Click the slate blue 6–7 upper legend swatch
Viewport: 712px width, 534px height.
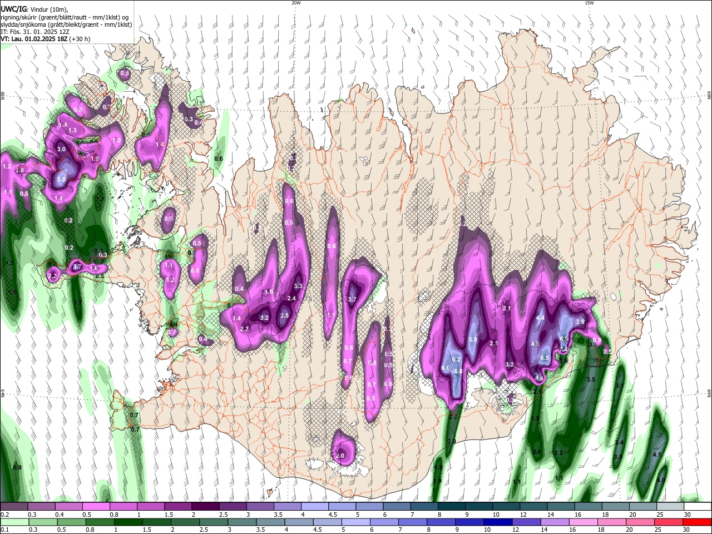(397, 507)
